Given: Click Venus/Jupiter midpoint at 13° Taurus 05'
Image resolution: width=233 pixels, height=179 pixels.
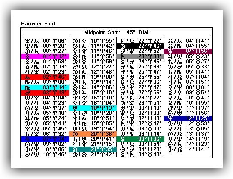Looking at the screenshot, I should coord(188,129).
